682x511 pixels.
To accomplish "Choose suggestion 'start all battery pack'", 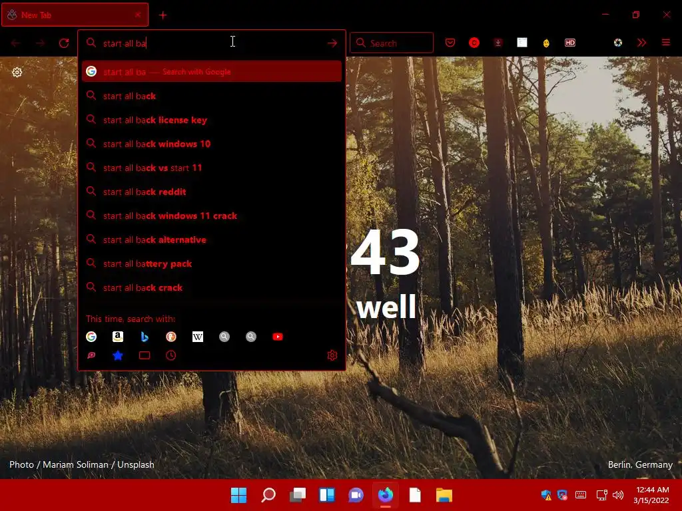I will 211,263.
